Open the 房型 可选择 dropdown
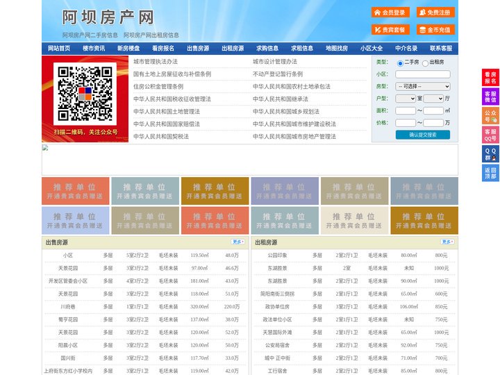The image size is (500, 375). coord(423,86)
